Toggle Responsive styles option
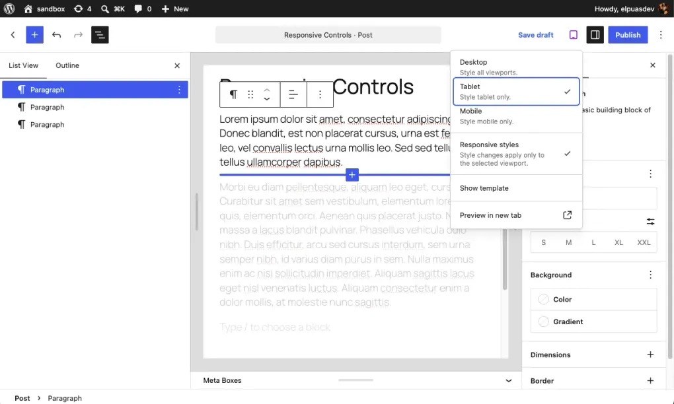The width and height of the screenshot is (674, 404). (516, 154)
